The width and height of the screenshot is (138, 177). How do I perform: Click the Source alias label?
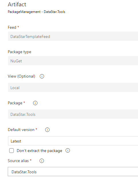point(18,161)
